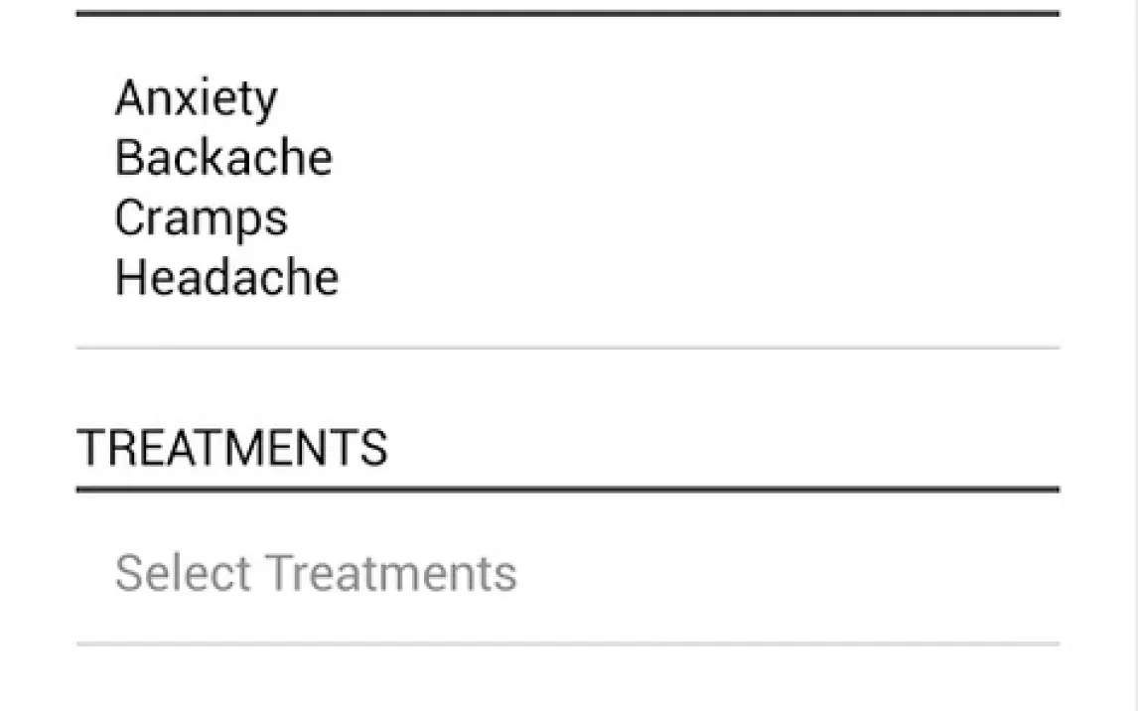Viewport: 1138px width, 711px height.
Task: Tap the word Select in treatments placeholder
Action: pyautogui.click(x=183, y=572)
